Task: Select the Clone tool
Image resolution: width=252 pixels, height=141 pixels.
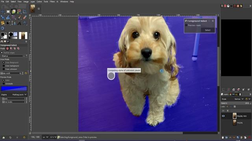Action: [x=3, y=23]
